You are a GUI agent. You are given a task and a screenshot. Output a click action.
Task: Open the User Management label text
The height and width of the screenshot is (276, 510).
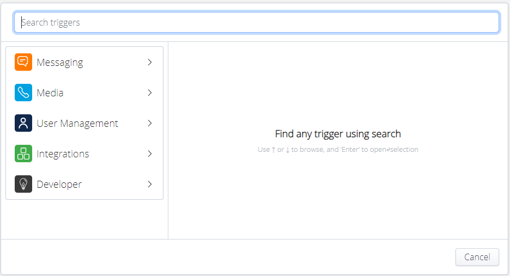coord(77,124)
